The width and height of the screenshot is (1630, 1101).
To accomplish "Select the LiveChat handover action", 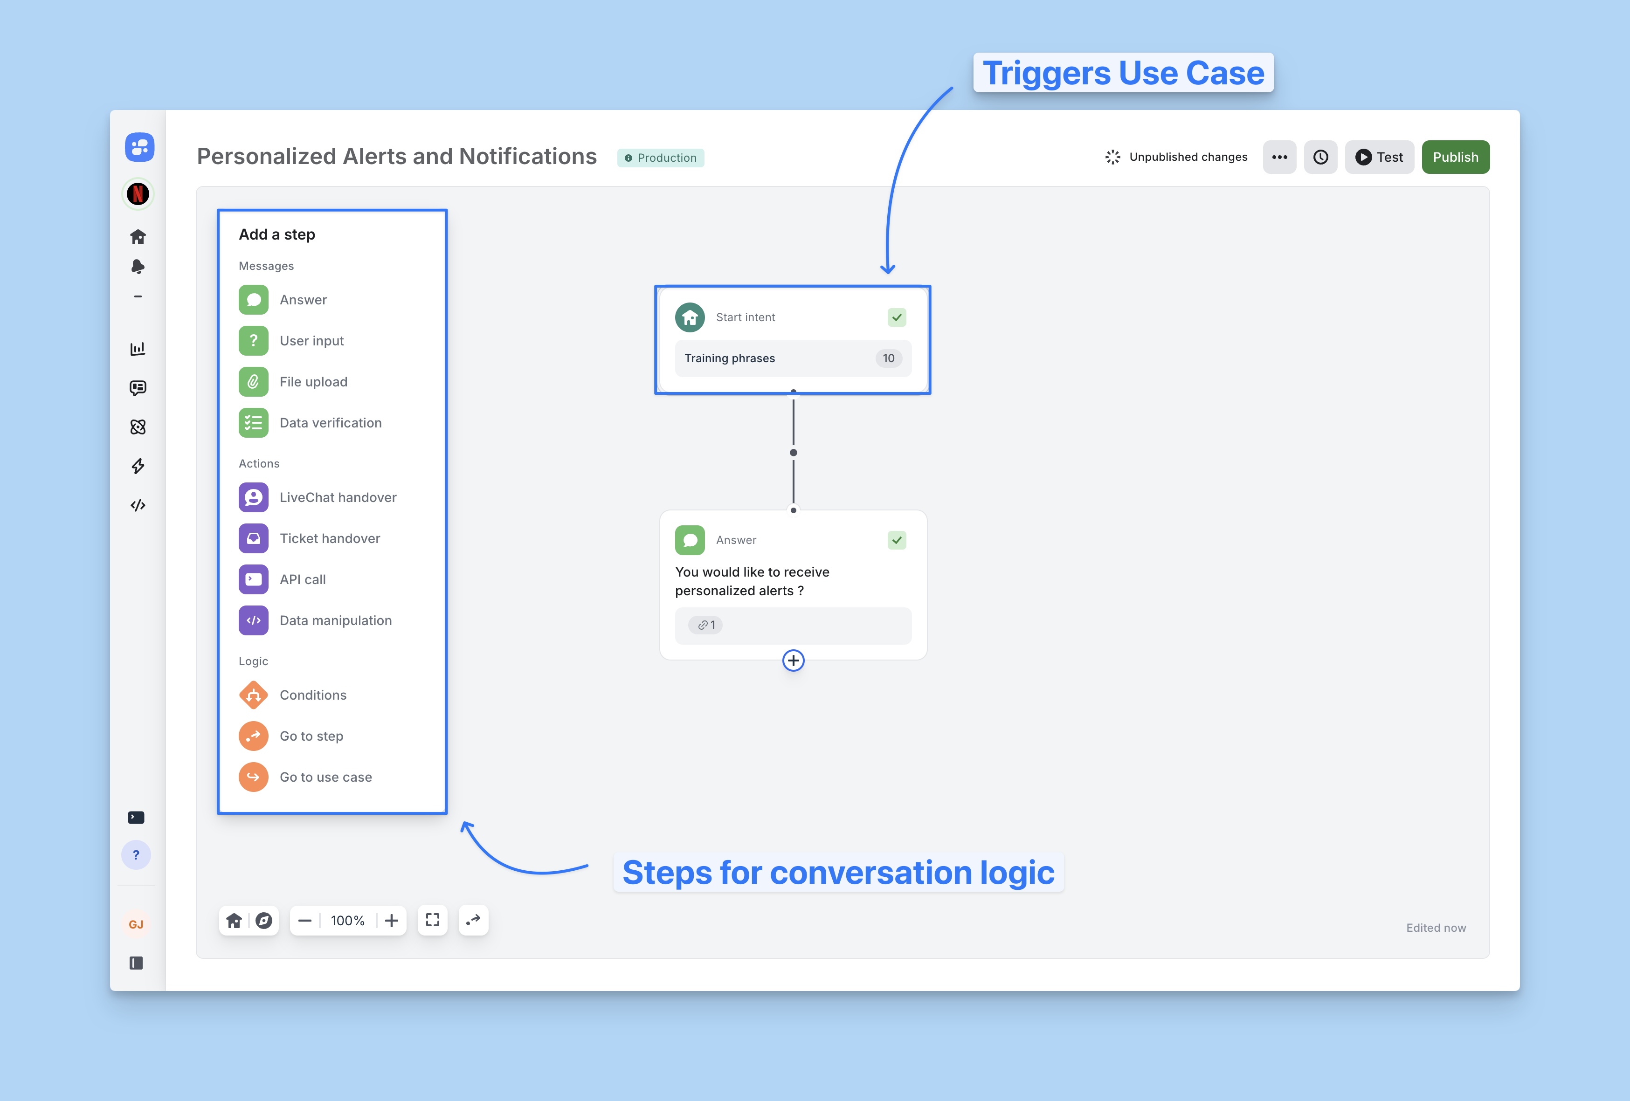I will [x=338, y=497].
